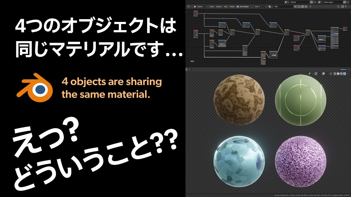Image resolution: width=351 pixels, height=197 pixels.
Task: Edit the Scene name field
Action: pyautogui.click(x=300, y=2)
